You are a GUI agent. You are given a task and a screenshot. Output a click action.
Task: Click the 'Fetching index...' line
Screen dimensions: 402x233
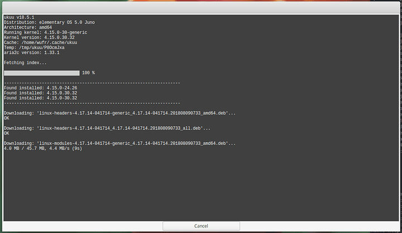pos(25,63)
